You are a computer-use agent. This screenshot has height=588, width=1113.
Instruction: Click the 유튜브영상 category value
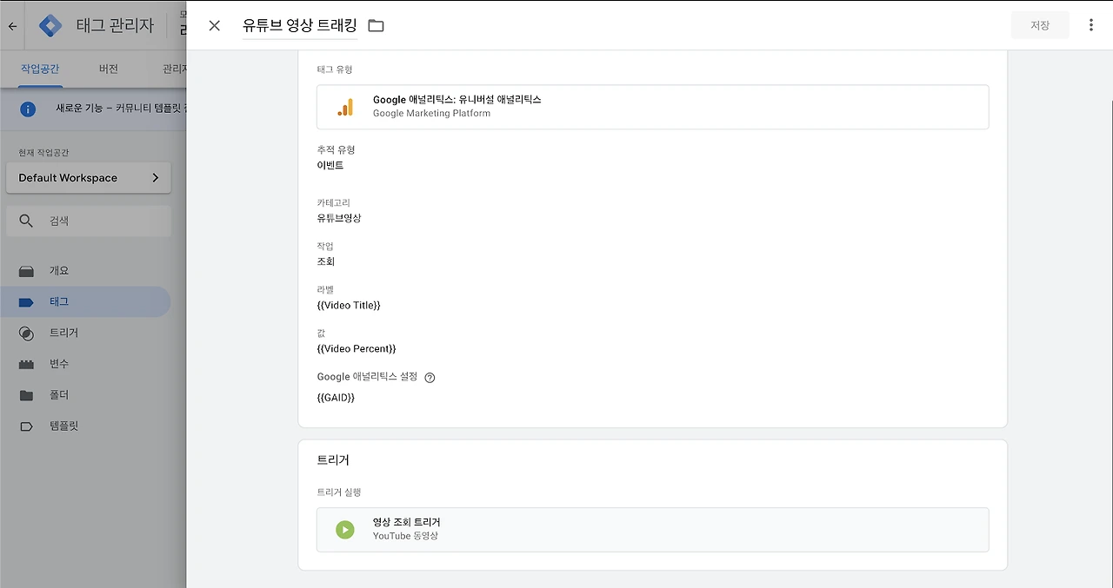[339, 218]
